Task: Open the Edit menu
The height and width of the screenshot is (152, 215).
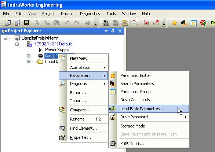Action: pos(19,14)
